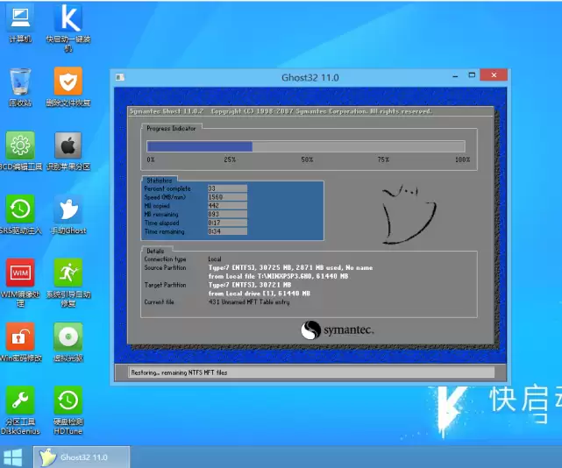Click the Ghost32 11.0 title bar text
Screen dimensions: 562x468
pos(310,77)
